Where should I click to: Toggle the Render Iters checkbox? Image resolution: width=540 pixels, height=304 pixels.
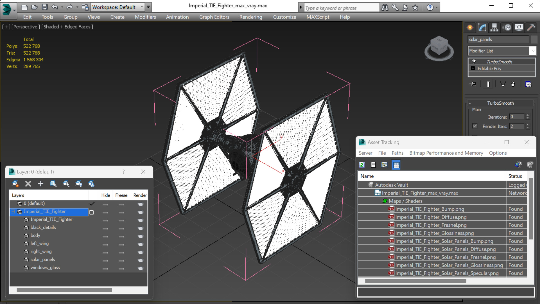pos(475,126)
